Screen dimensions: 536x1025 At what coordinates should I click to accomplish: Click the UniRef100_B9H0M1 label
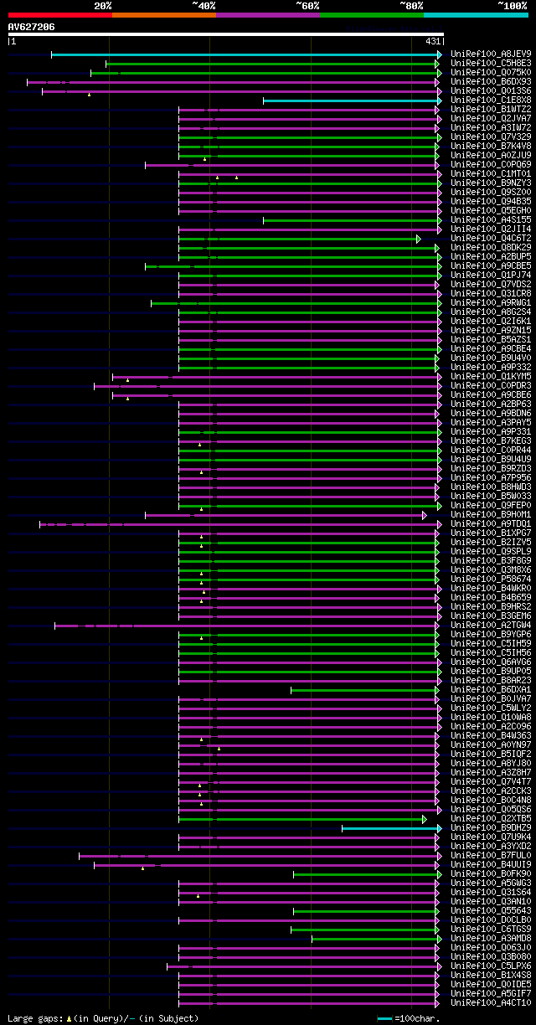491,515
